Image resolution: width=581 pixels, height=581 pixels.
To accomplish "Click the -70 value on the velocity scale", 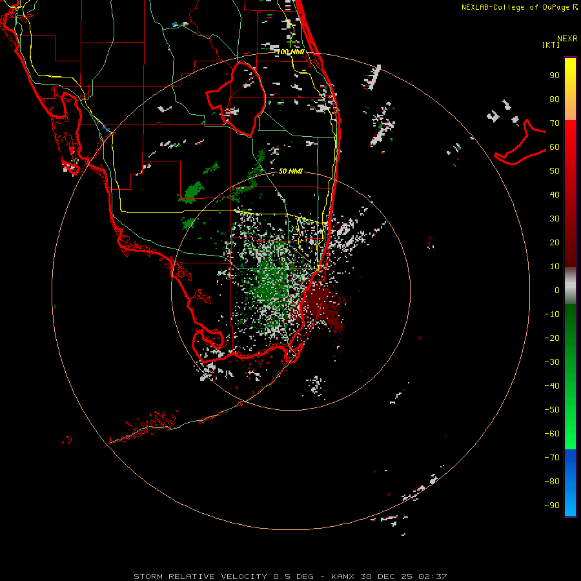I will coord(552,458).
